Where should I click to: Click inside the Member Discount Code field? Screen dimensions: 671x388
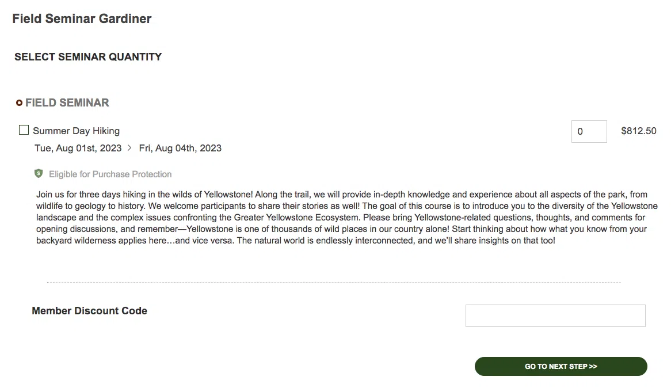tap(555, 315)
